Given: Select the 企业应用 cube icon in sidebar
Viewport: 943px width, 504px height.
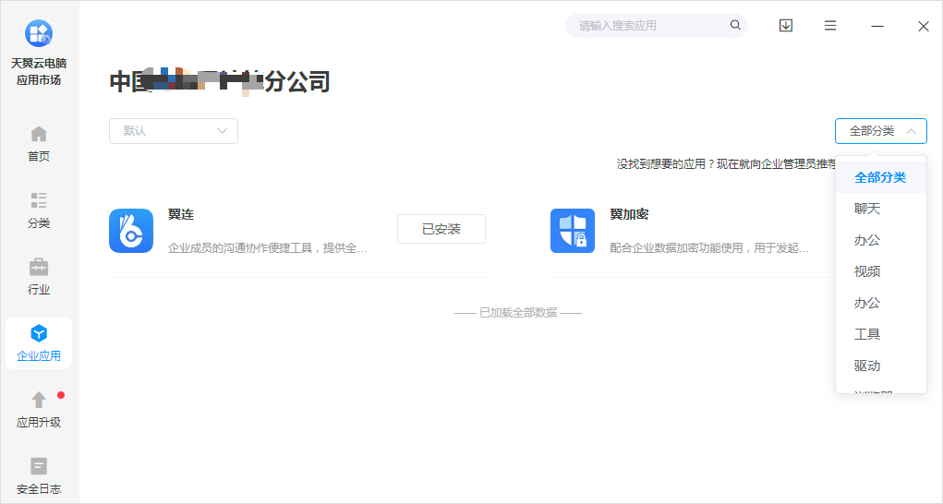Looking at the screenshot, I should click(x=39, y=334).
